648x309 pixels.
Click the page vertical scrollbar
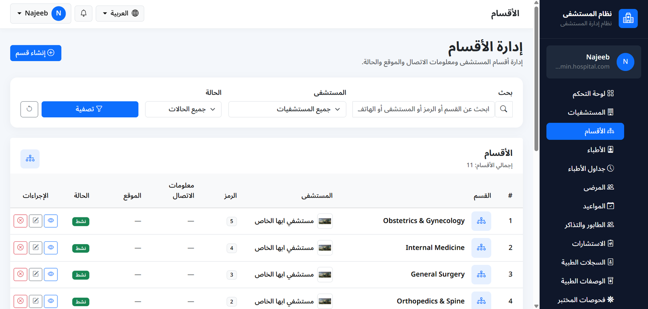[x=536, y=79]
